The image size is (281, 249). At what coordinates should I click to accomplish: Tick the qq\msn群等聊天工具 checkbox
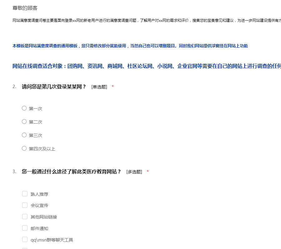coord(25,239)
